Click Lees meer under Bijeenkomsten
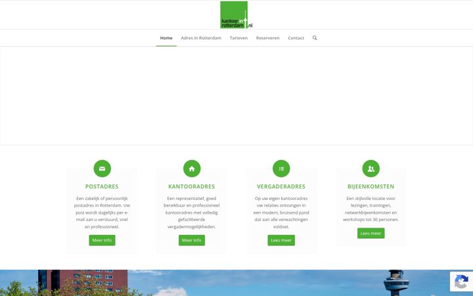The width and height of the screenshot is (473, 296). coord(371,233)
